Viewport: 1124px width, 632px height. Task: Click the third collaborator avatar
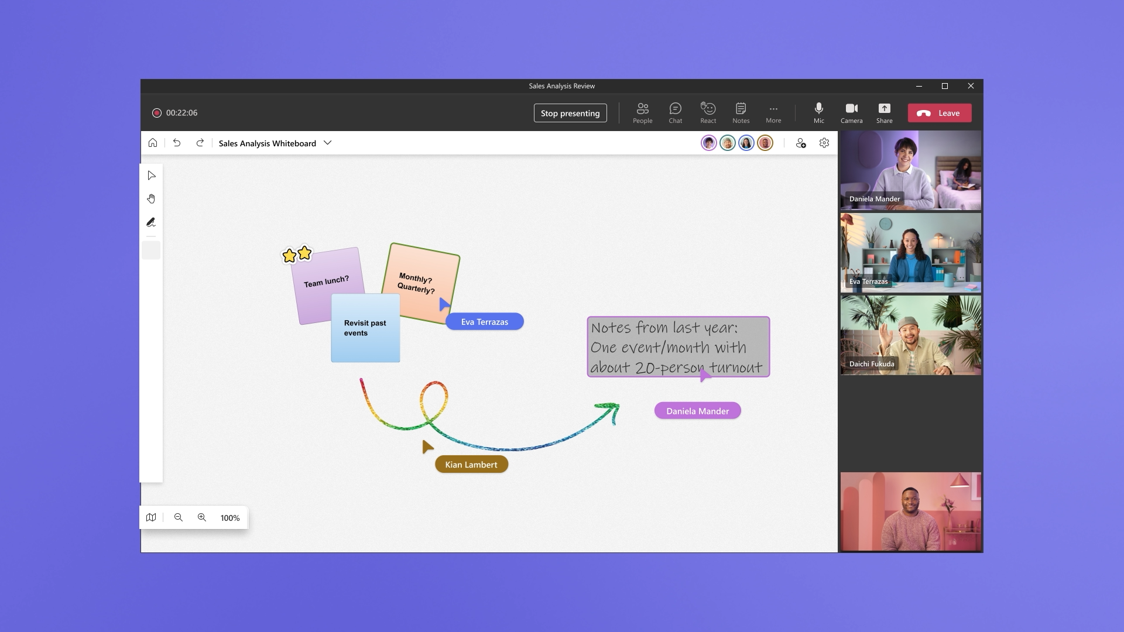click(x=746, y=143)
